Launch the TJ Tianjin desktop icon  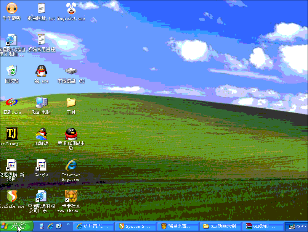tap(12, 133)
